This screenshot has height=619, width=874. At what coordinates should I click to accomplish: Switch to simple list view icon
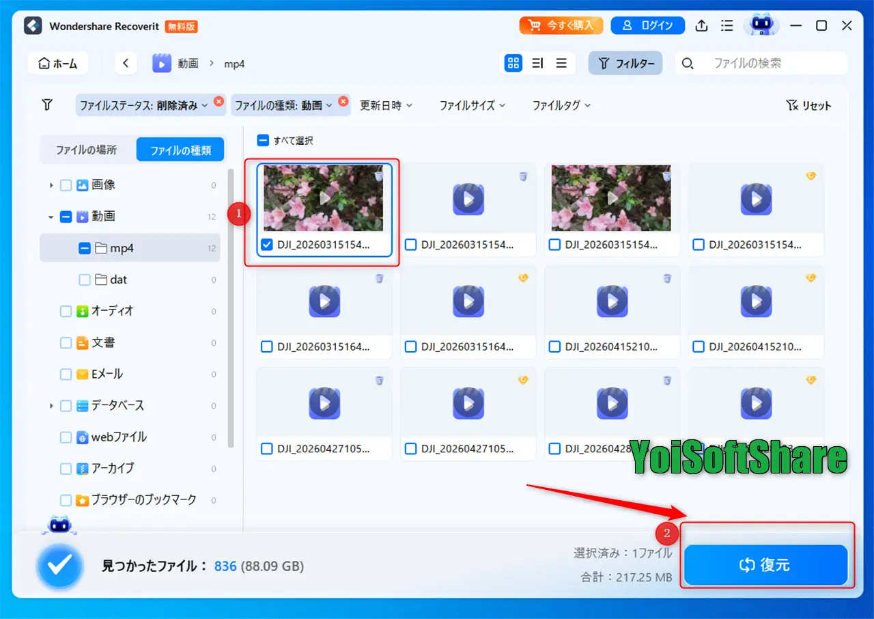pos(561,64)
